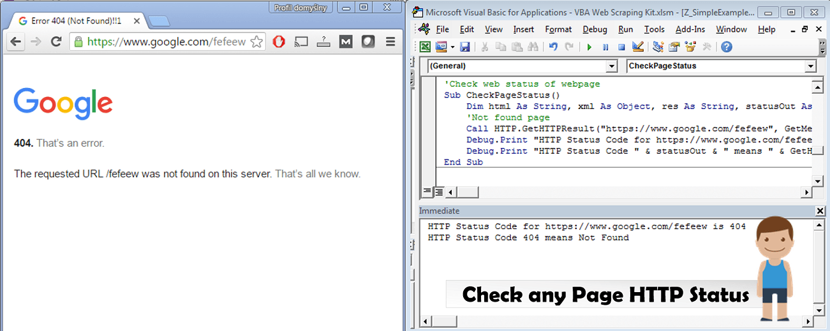Image resolution: width=830 pixels, height=331 pixels.
Task: Open Chrome's hamburger menu
Action: (390, 42)
